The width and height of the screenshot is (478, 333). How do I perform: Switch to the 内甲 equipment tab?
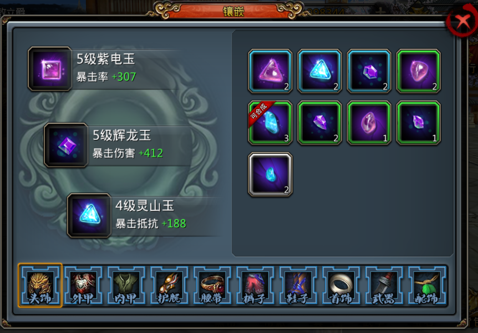tap(126, 285)
